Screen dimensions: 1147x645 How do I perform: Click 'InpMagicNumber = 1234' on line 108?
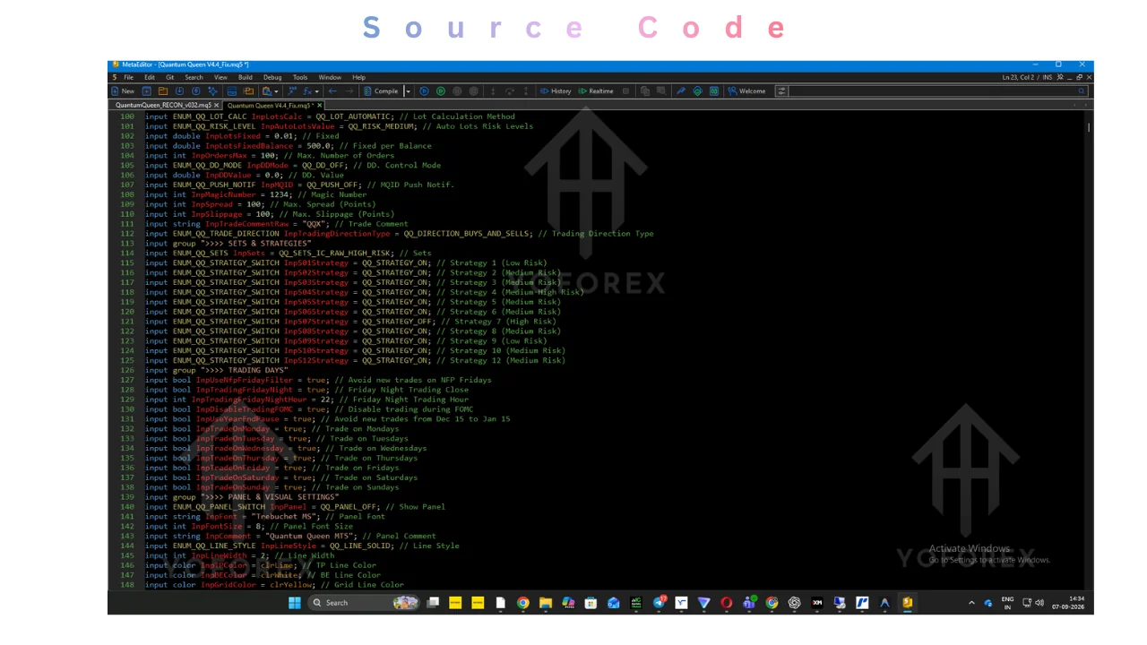click(236, 194)
